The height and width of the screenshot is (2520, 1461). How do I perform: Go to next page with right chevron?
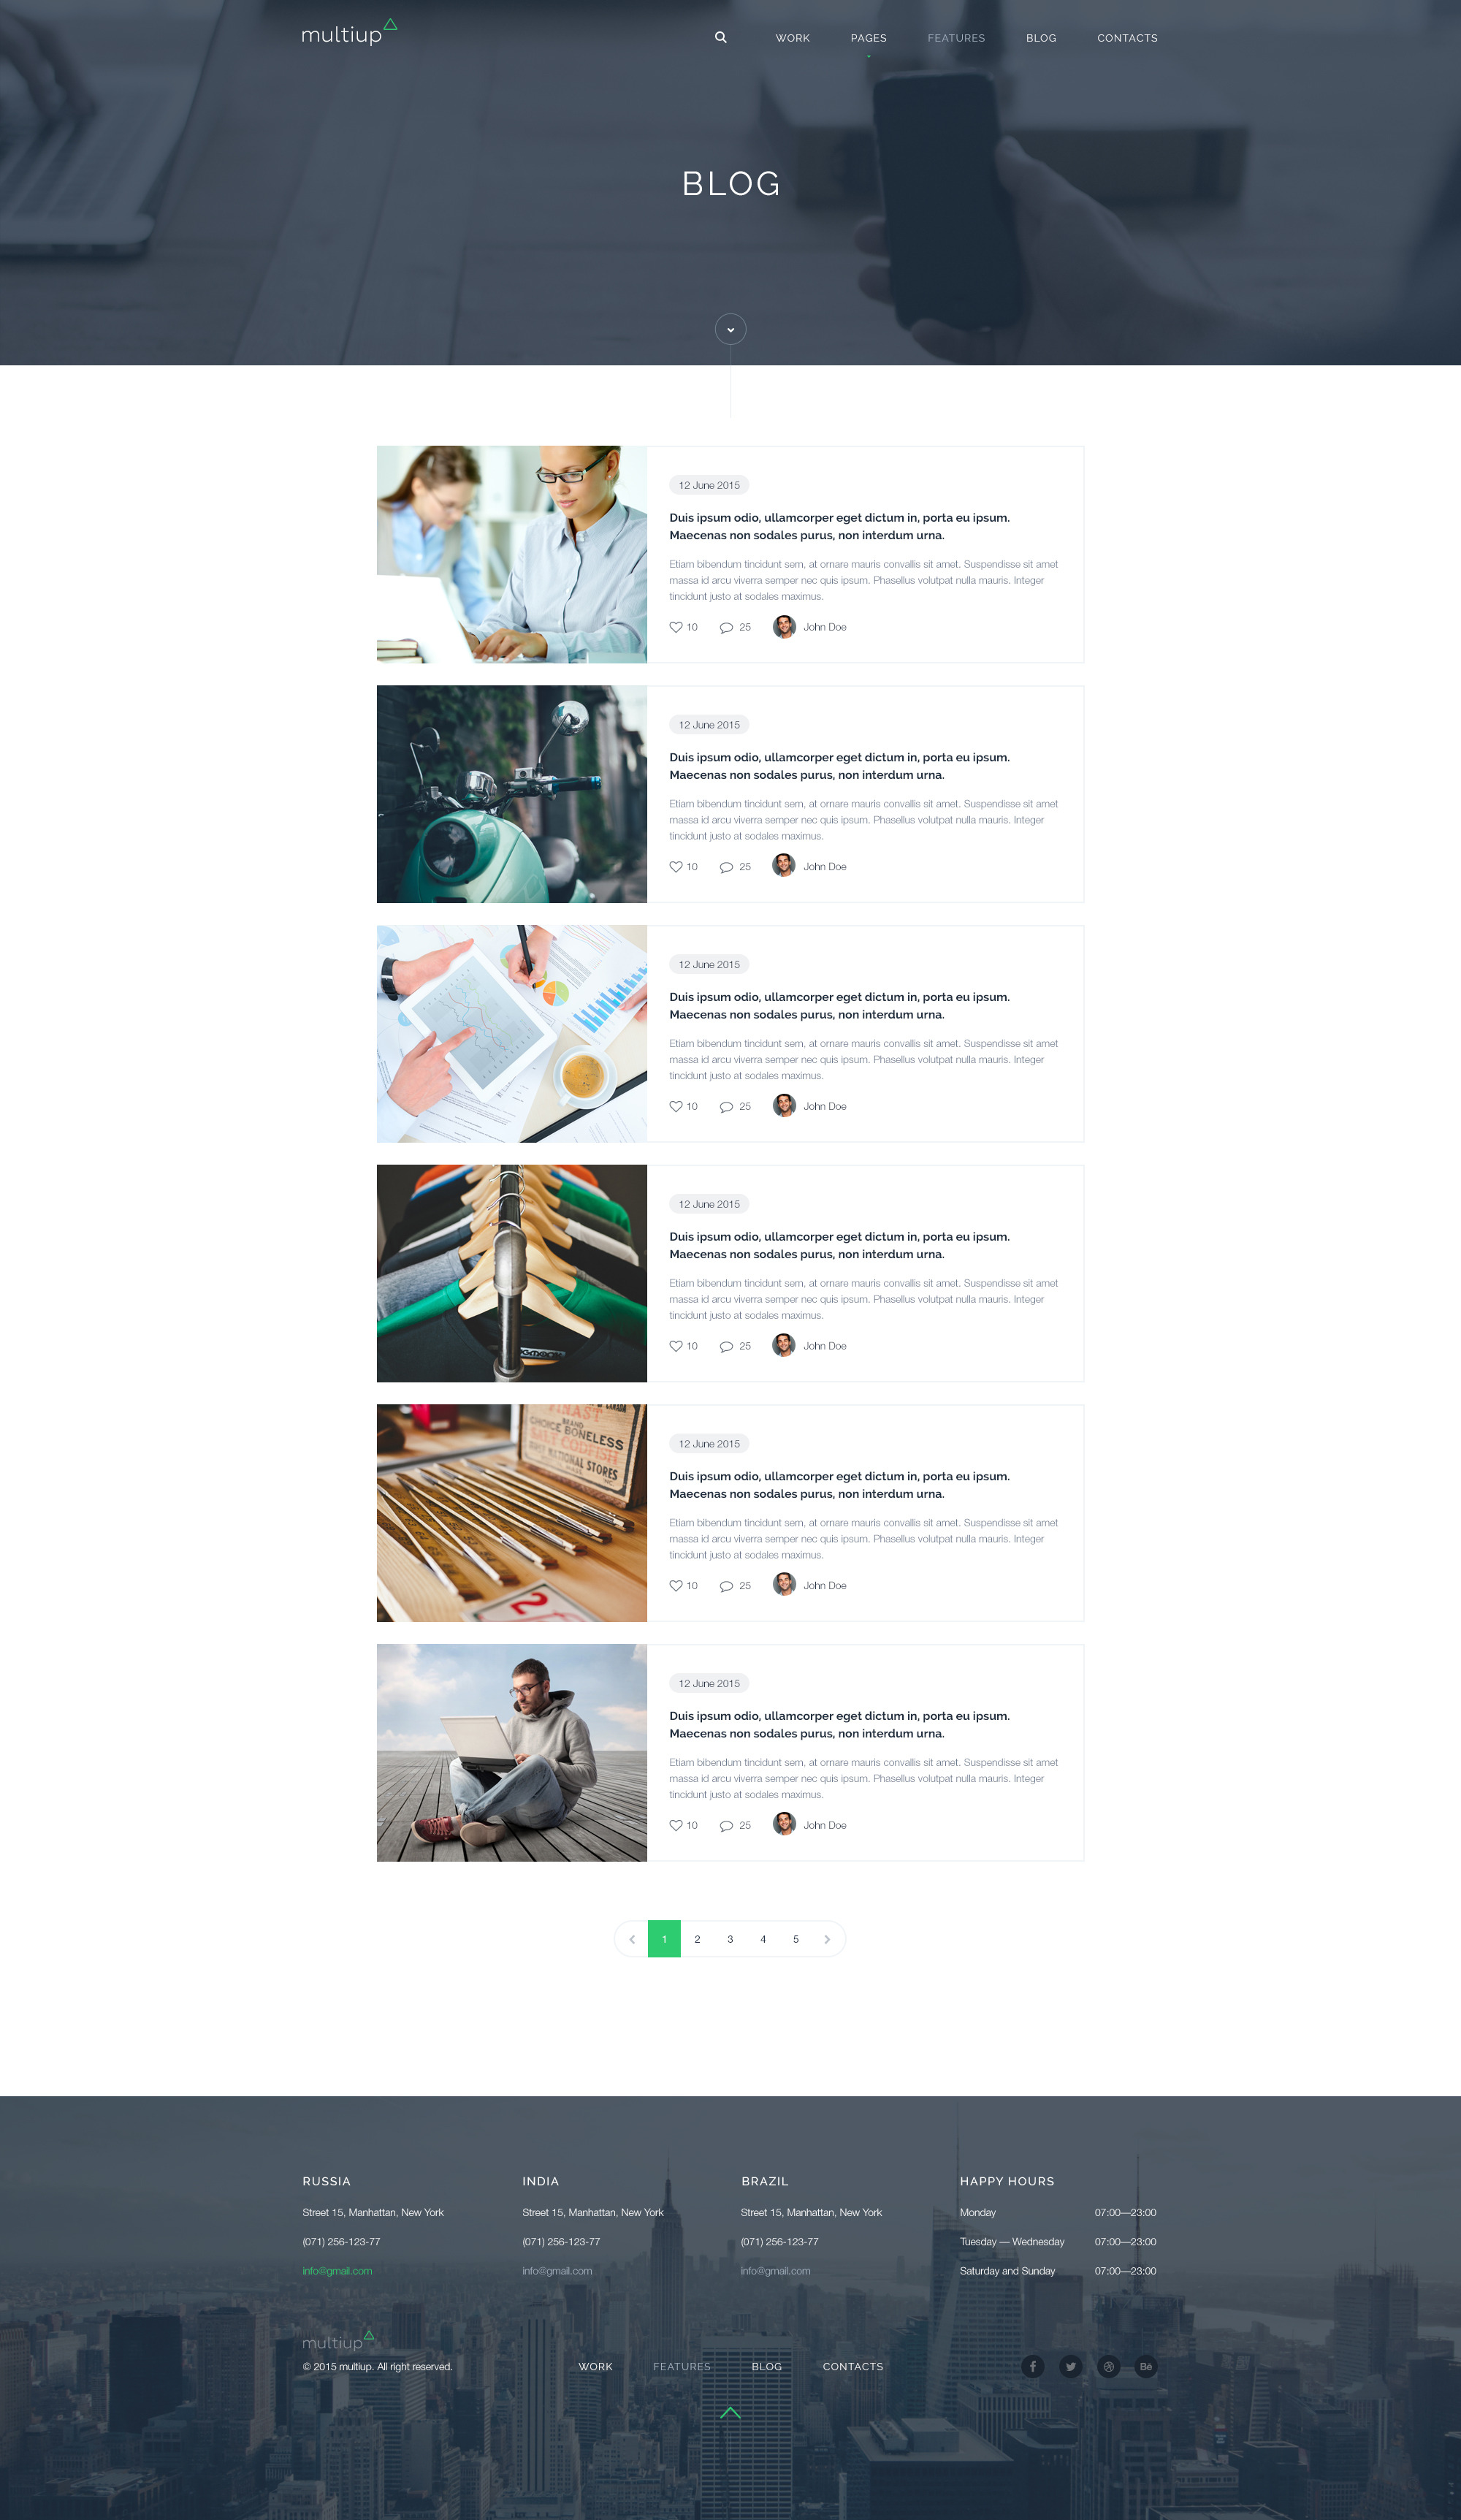click(827, 1939)
